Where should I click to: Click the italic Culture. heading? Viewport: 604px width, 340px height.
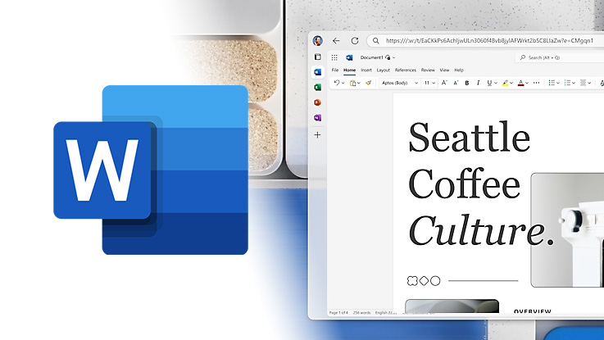pos(482,230)
